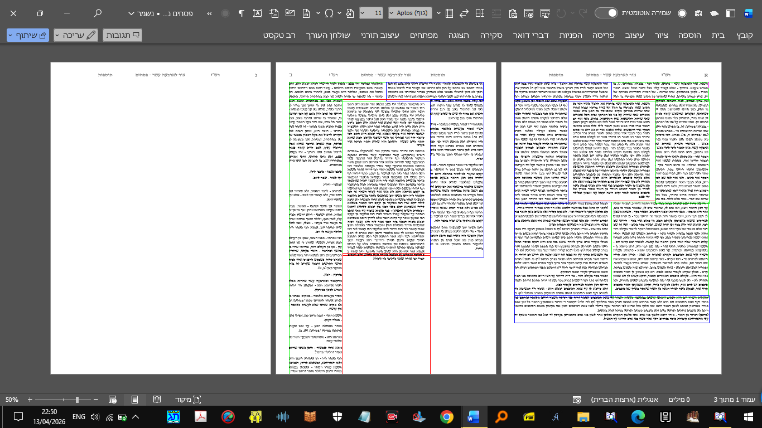
Task: Select the text box insertion icon
Action: click(258, 12)
